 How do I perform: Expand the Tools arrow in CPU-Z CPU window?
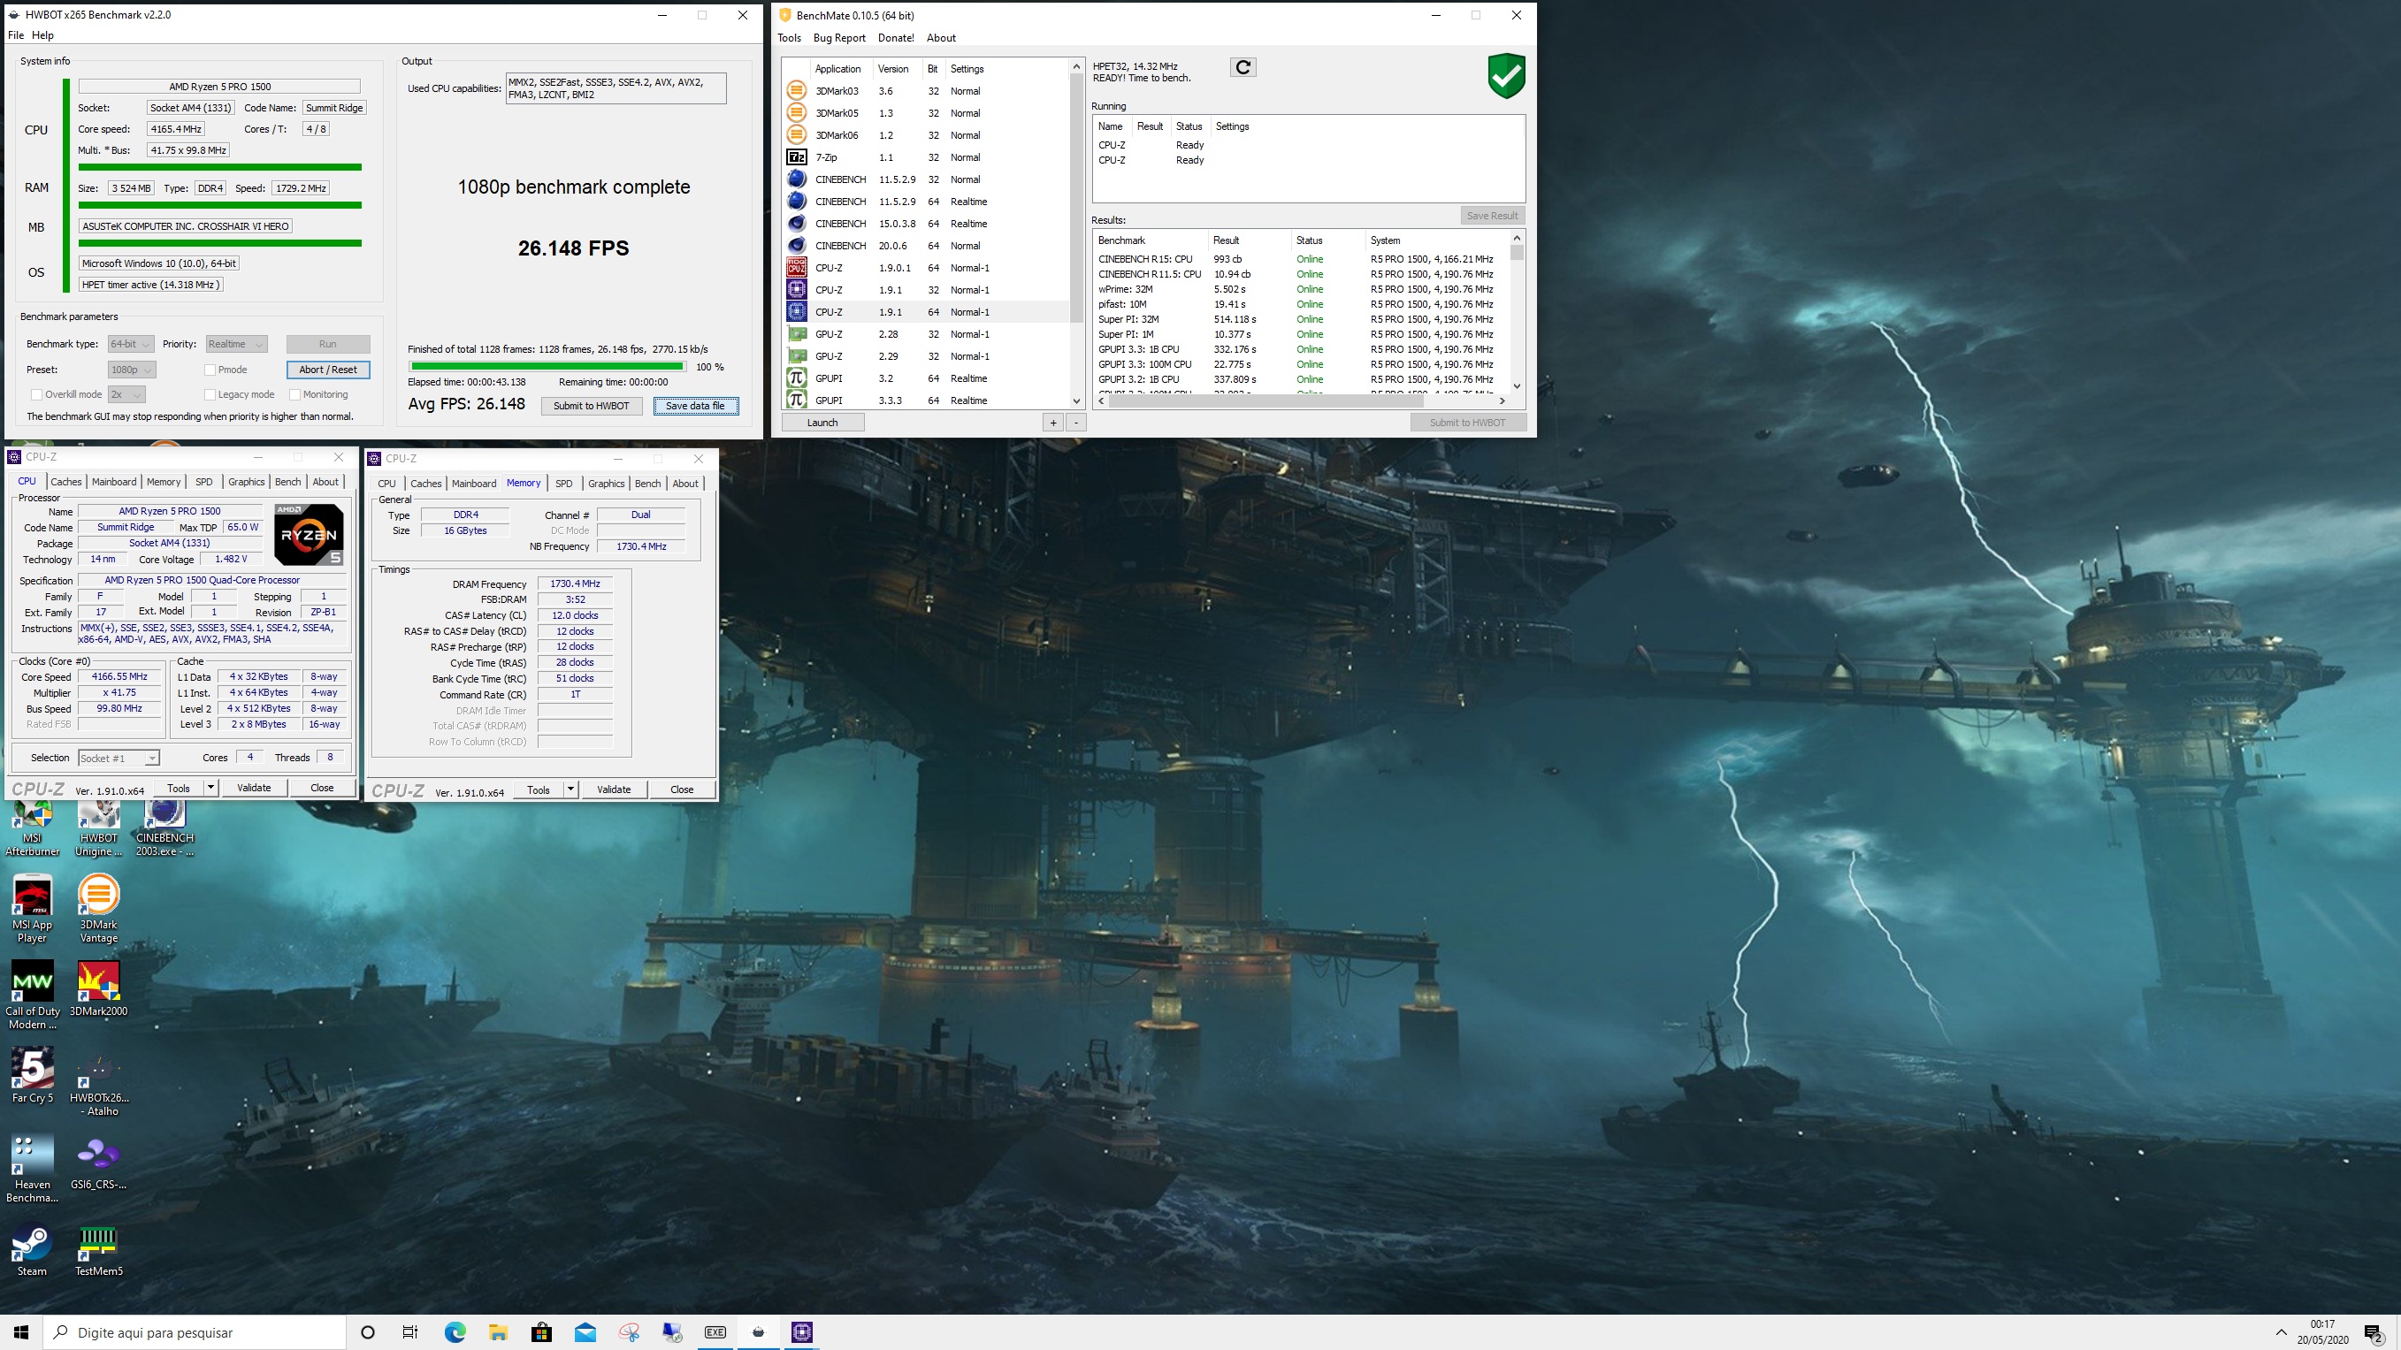tap(210, 787)
